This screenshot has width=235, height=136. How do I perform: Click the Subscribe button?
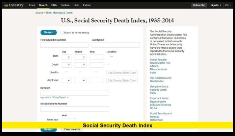pyautogui.click(x=199, y=5)
